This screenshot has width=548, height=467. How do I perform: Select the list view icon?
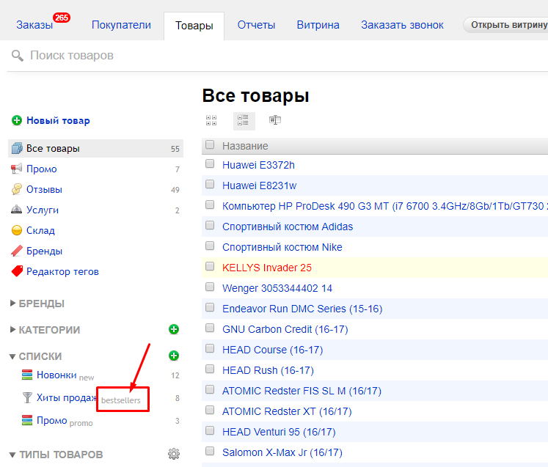(244, 120)
